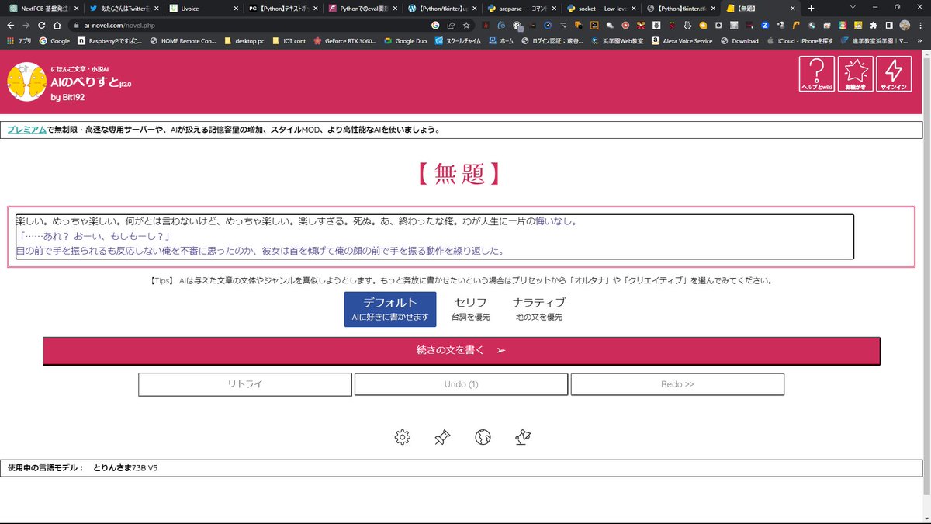Viewport: 931px width, 524px height.
Task: Select the デフォルト writing mode
Action: click(390, 308)
